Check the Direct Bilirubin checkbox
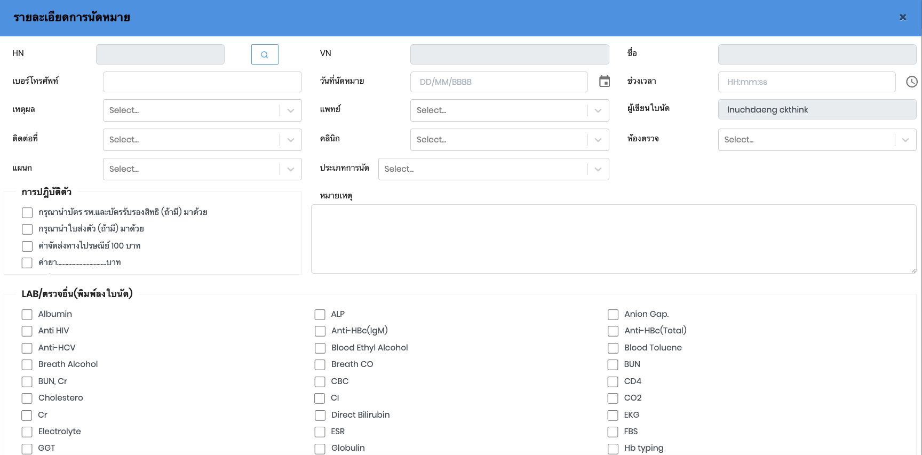The width and height of the screenshot is (922, 455). point(320,416)
